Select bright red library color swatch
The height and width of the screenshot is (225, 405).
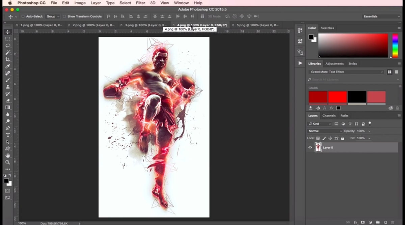[x=337, y=97]
